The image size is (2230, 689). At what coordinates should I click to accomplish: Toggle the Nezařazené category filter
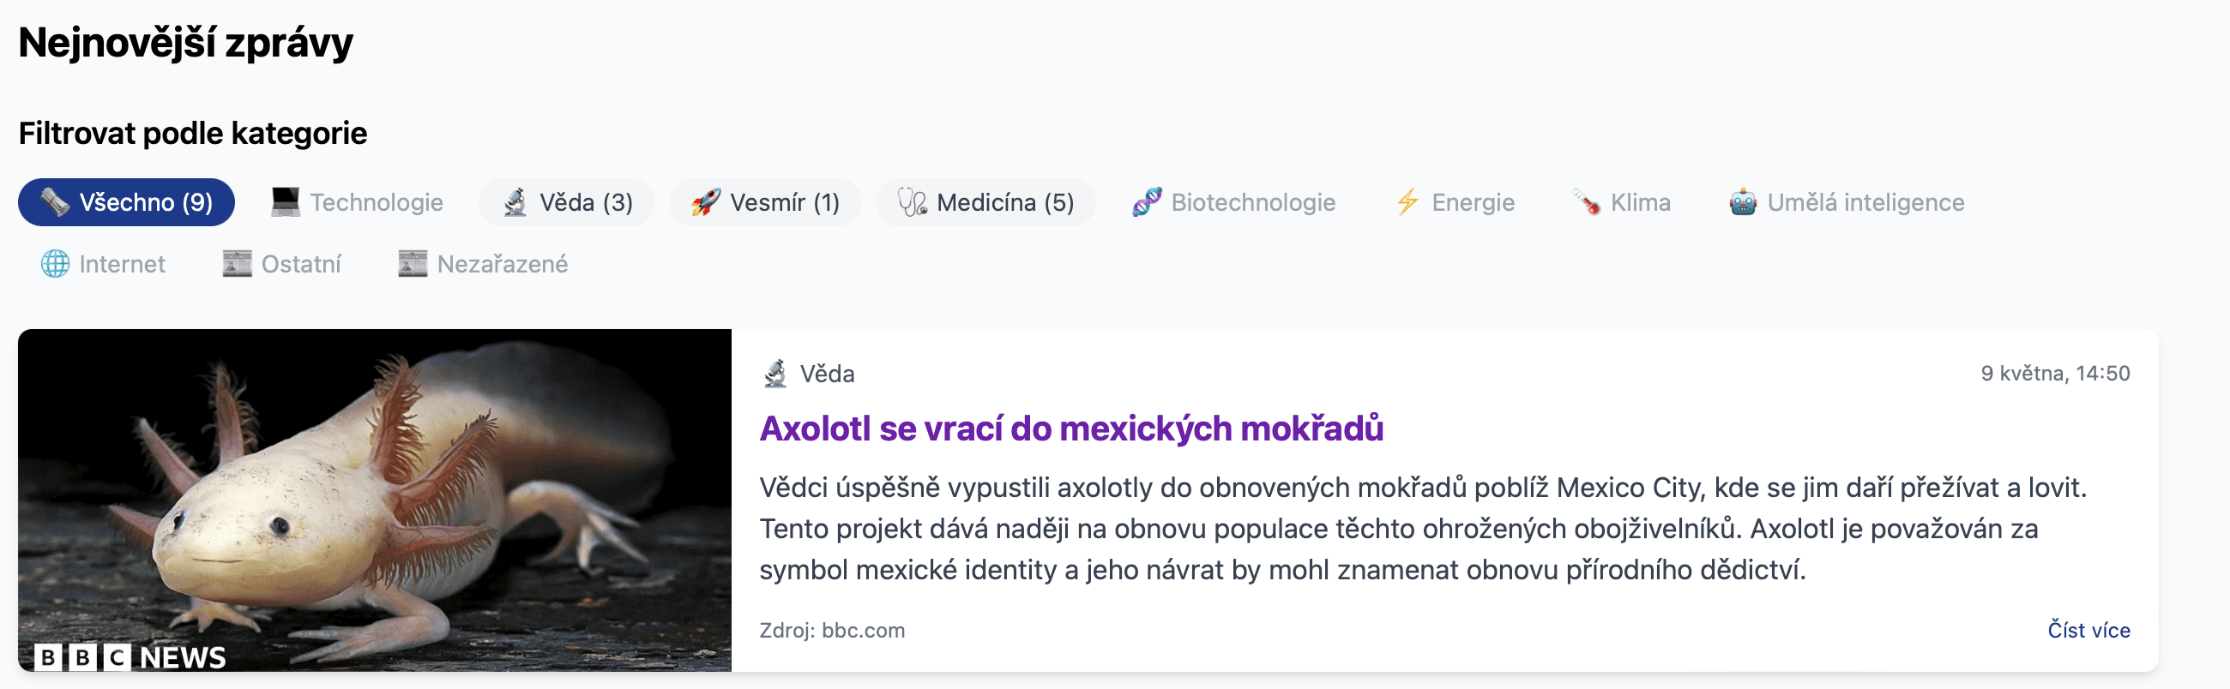[482, 264]
